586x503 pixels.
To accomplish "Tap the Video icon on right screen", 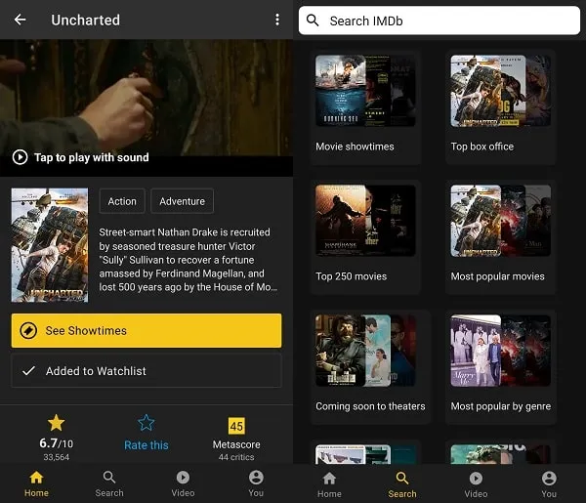I will 476,478.
